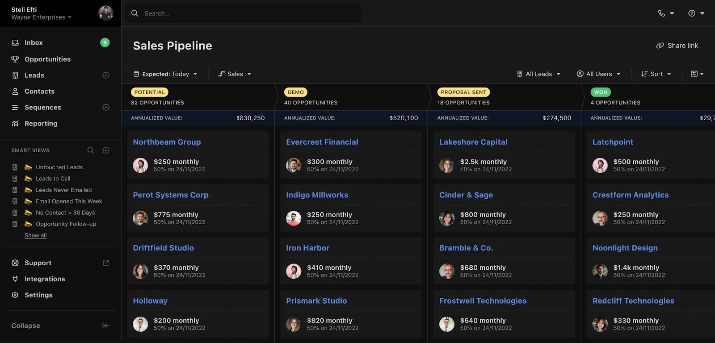This screenshot has width=715, height=343.
Task: Click the avatar on Evercrest Financial card
Action: click(x=294, y=165)
